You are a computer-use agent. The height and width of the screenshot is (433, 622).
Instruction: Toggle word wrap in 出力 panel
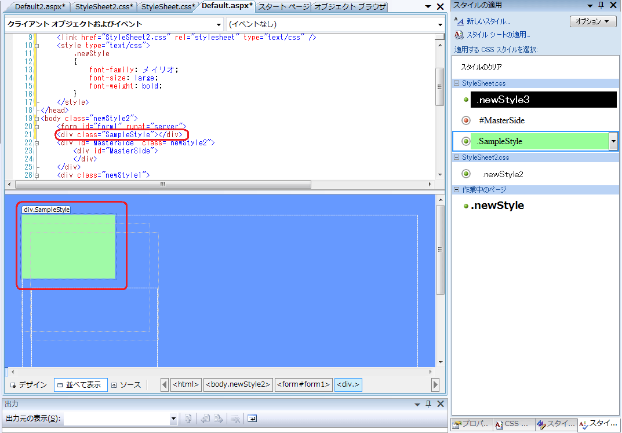[x=252, y=419]
